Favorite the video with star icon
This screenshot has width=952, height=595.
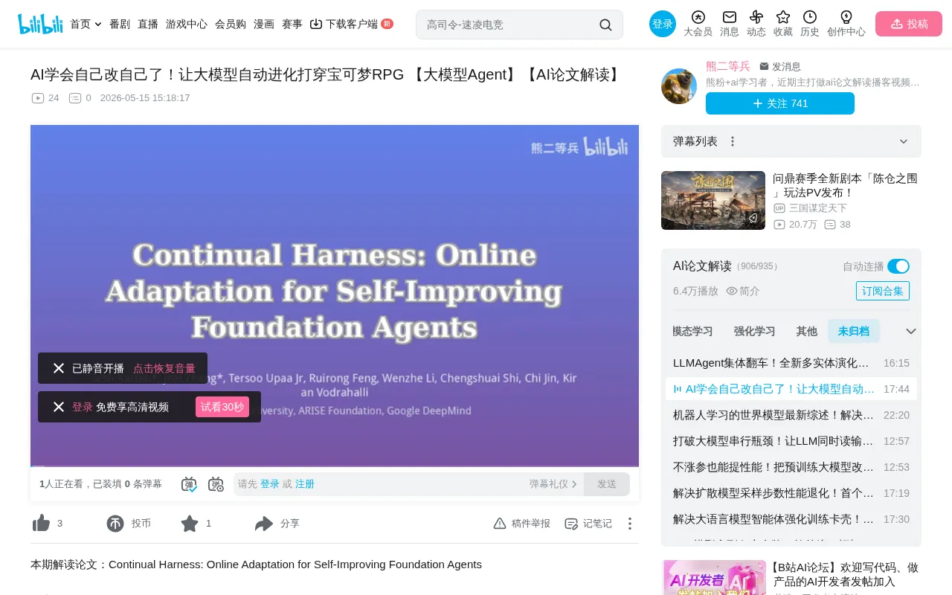tap(190, 524)
